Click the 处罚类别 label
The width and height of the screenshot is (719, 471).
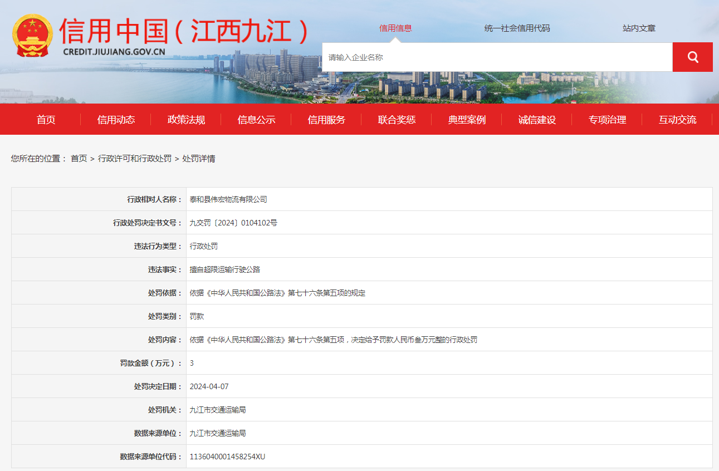[165, 316]
